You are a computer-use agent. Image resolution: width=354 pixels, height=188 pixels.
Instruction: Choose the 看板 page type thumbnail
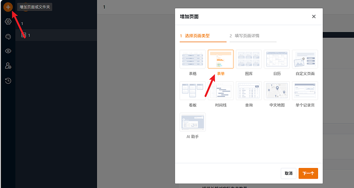[192, 90]
